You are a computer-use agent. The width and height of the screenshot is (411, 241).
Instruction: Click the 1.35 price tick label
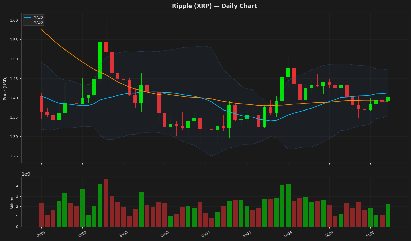coord(14,117)
